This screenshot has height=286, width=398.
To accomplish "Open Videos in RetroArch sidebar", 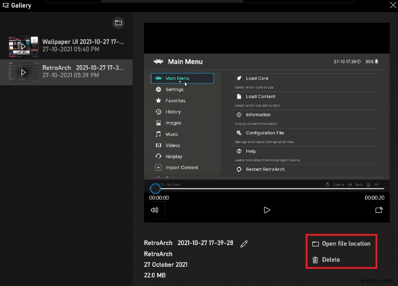I will click(173, 146).
